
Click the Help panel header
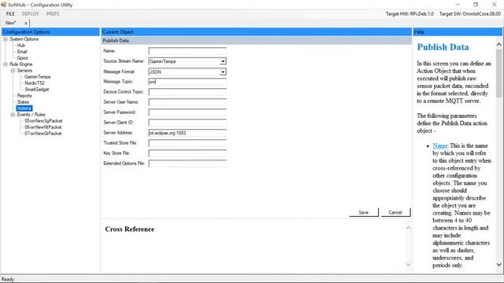tap(458, 31)
